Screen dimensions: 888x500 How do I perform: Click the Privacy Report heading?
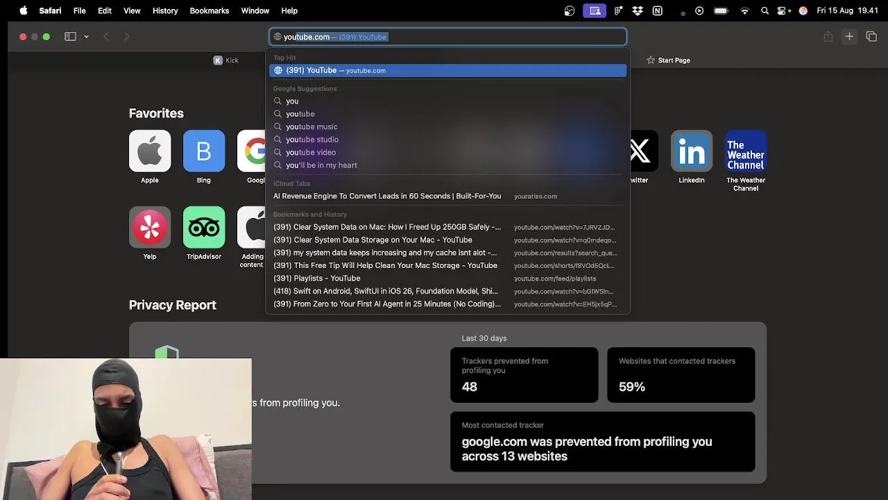[173, 305]
